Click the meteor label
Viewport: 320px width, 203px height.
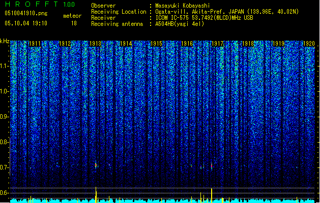(x=72, y=16)
